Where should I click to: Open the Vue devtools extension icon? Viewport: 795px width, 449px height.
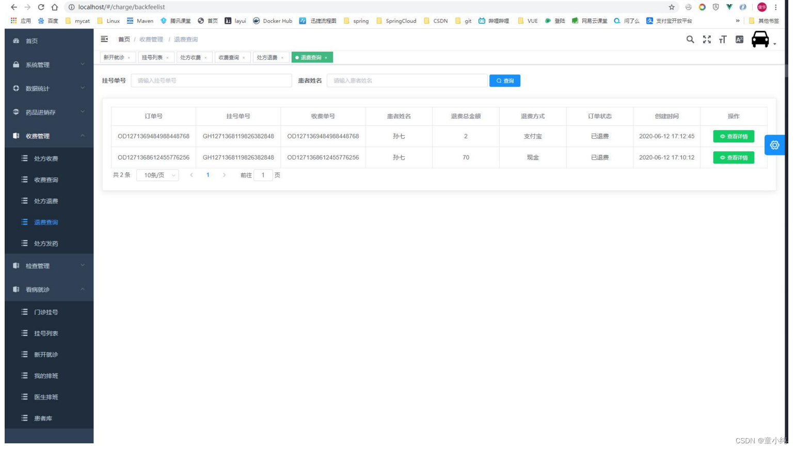[x=729, y=7]
